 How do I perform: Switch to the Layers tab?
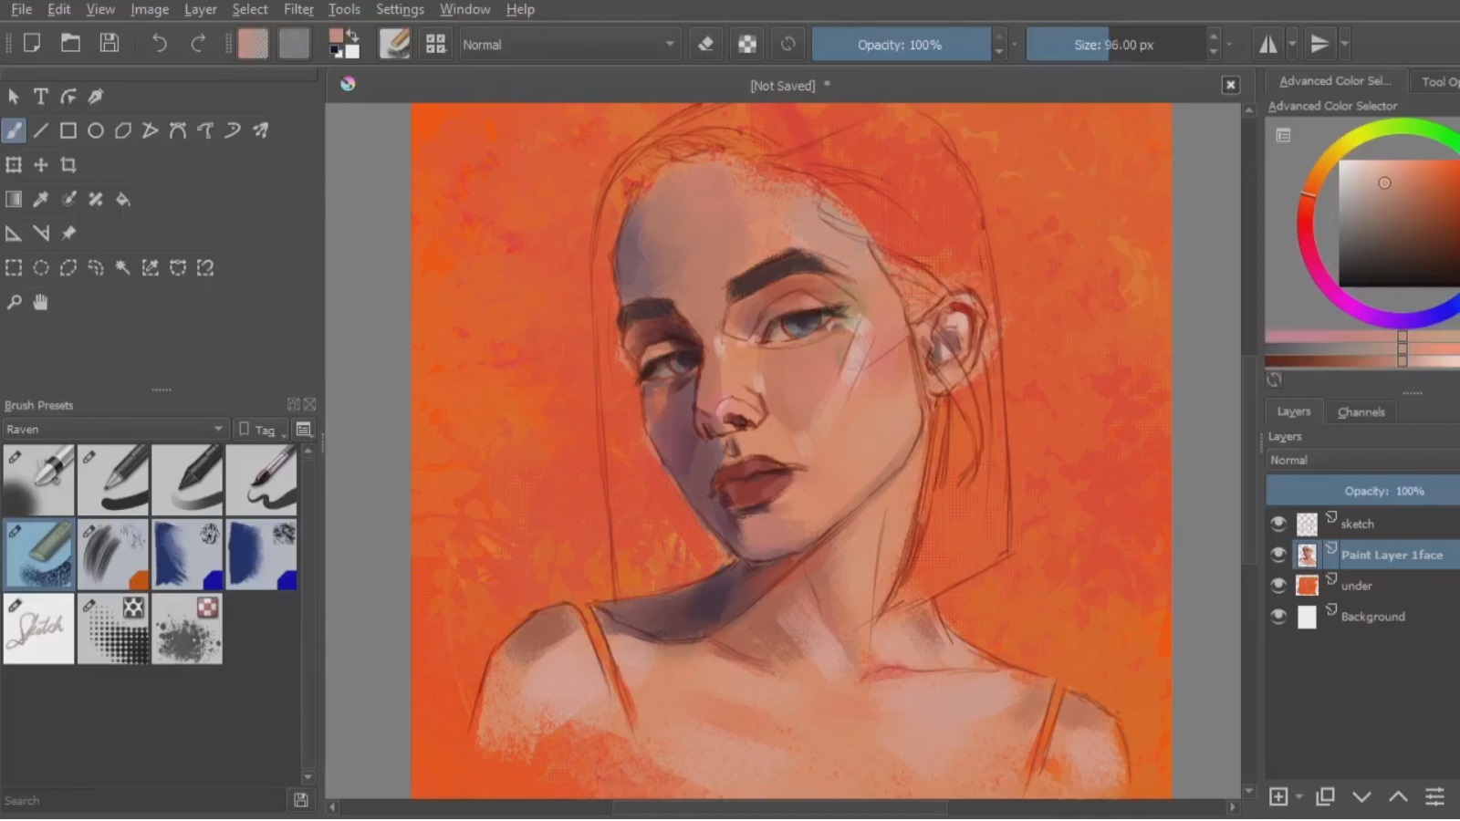[x=1293, y=411]
